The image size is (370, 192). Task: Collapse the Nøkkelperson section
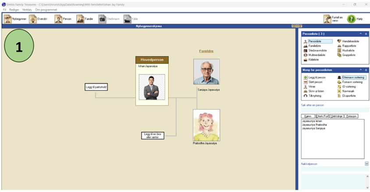(x=366, y=164)
